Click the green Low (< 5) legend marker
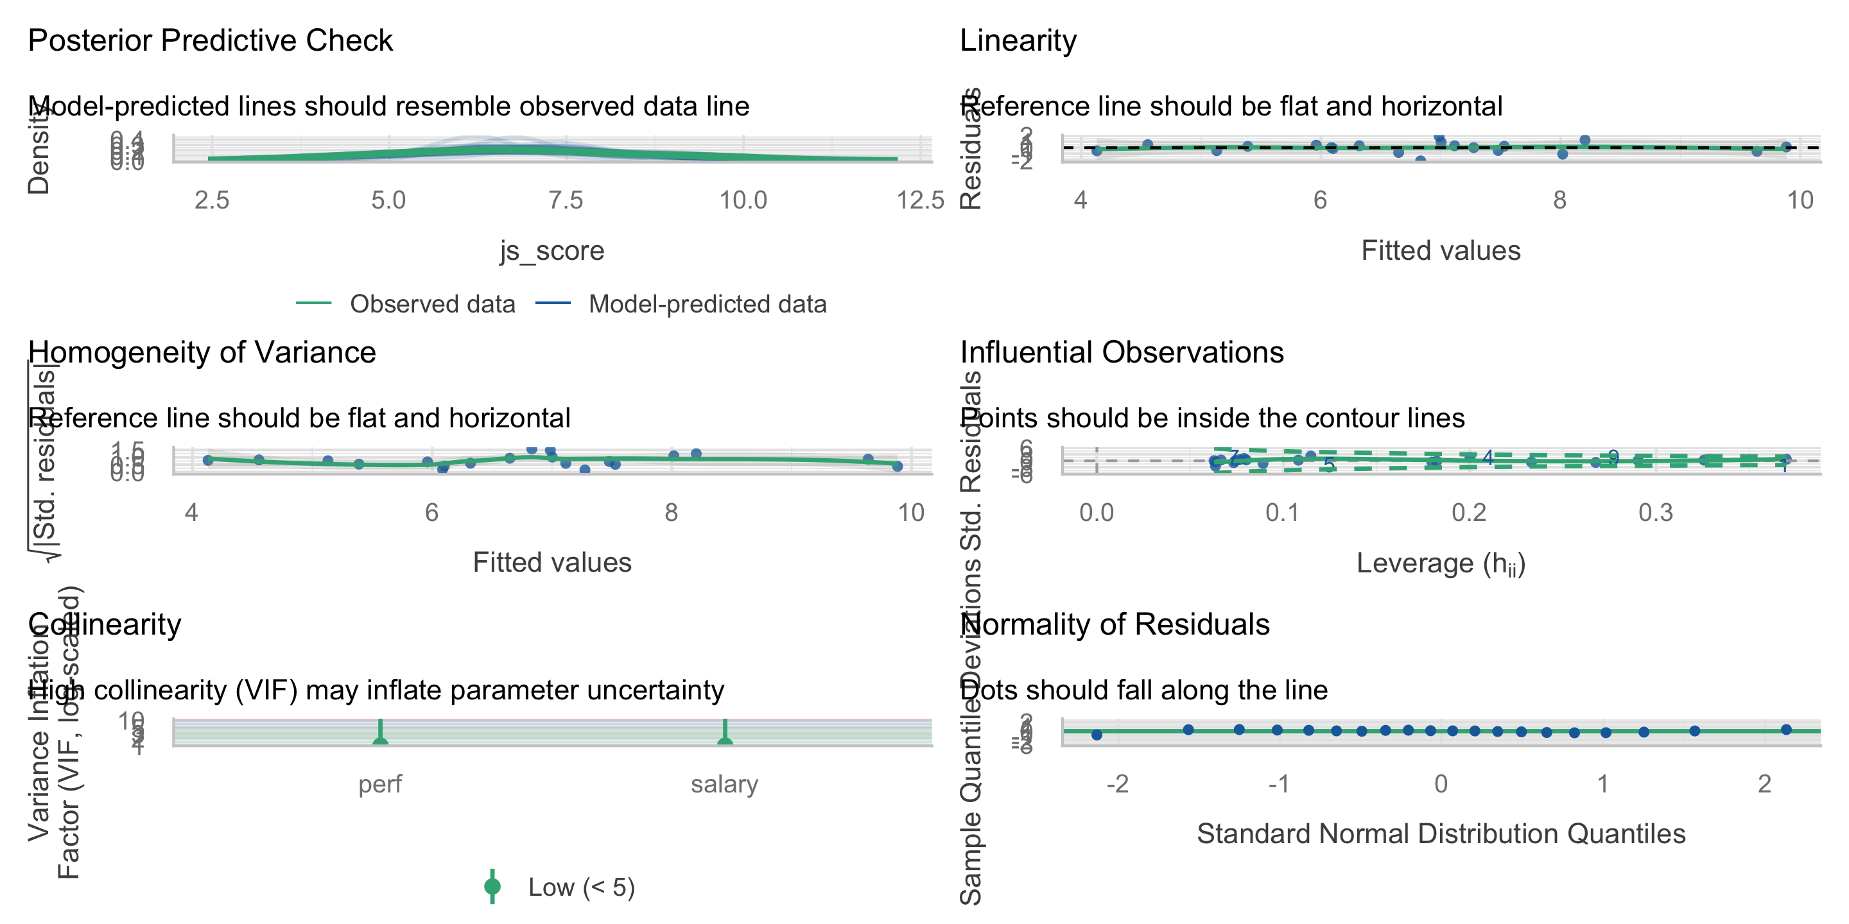This screenshot has height=924, width=1849. (492, 887)
